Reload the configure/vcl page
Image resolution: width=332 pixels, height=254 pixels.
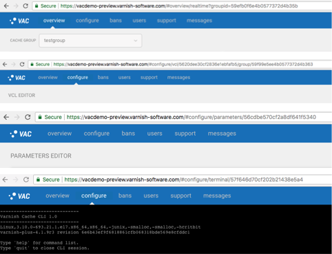pos(22,64)
